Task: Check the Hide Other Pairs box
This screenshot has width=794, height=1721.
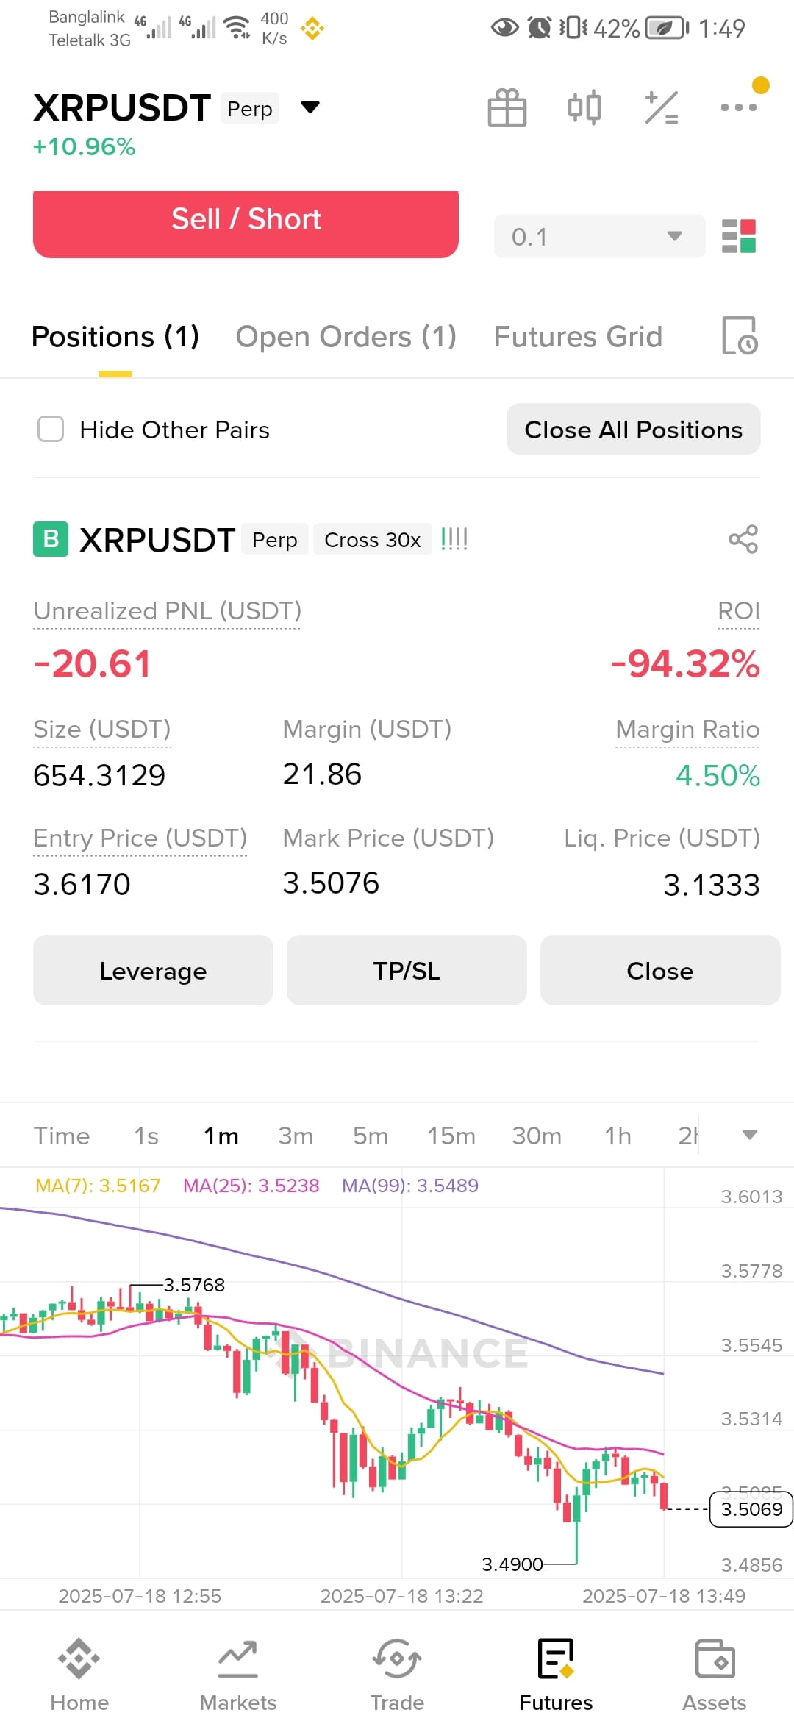Action: (x=51, y=429)
